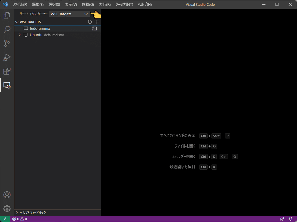Open the ヘルプ(H) menu

tap(144, 4)
